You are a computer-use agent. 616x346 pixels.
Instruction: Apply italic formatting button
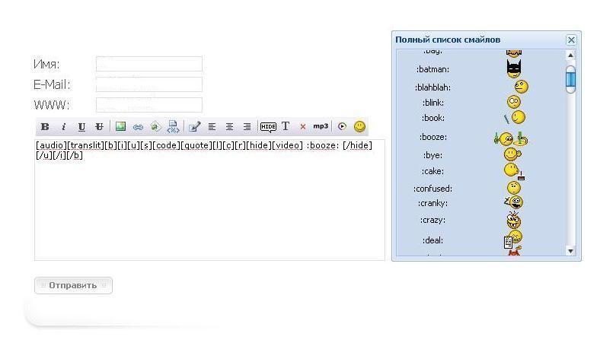coord(63,127)
